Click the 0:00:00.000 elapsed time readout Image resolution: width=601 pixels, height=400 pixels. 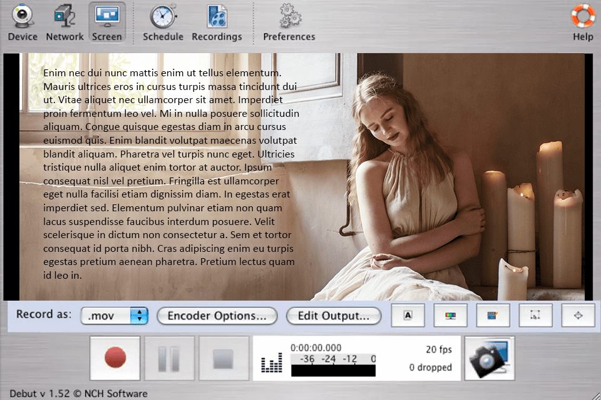(316, 347)
